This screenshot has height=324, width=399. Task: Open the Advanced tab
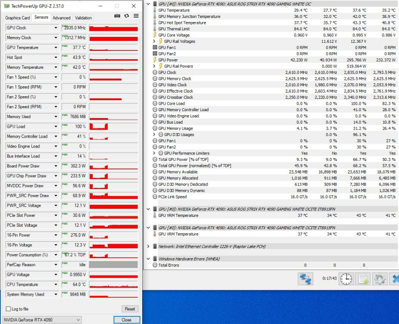click(x=61, y=18)
